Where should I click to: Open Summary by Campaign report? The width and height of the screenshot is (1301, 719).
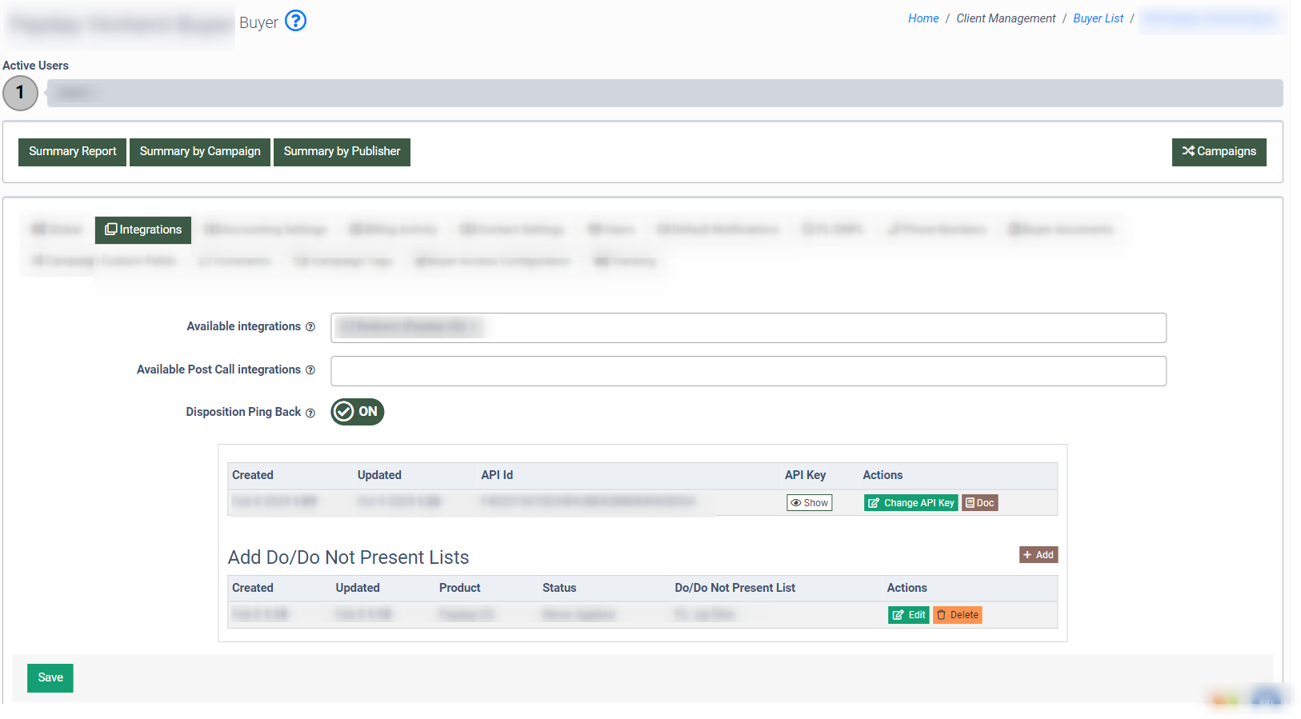[200, 152]
